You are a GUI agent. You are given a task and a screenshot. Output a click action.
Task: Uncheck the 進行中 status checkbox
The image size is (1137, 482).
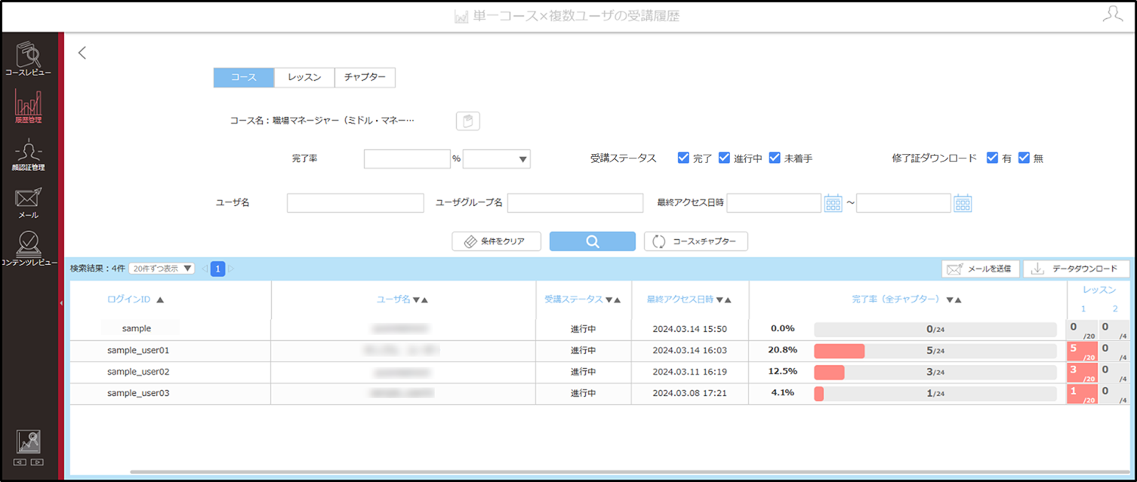click(724, 158)
